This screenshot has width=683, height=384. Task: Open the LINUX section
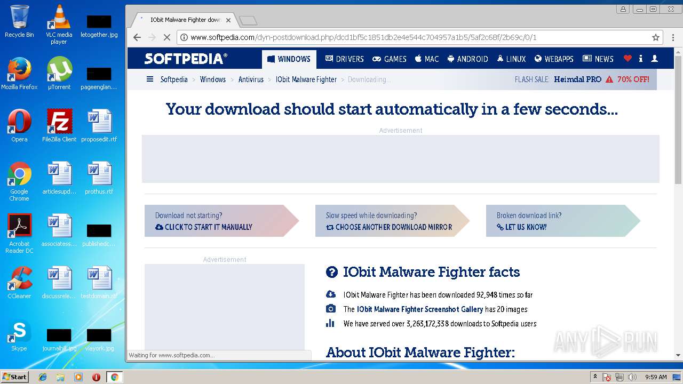click(x=511, y=59)
